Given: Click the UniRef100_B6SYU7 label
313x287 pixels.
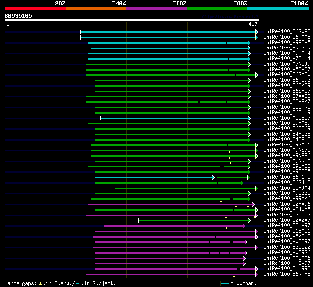Looking at the screenshot, I should point(287,91).
